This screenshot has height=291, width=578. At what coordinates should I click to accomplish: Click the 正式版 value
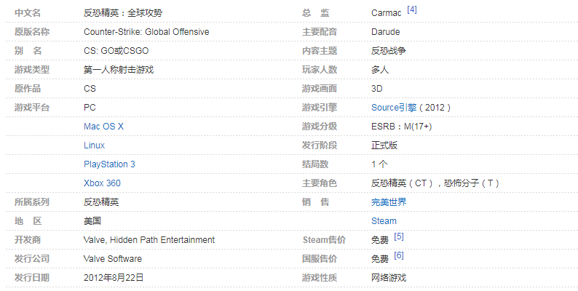point(384,145)
